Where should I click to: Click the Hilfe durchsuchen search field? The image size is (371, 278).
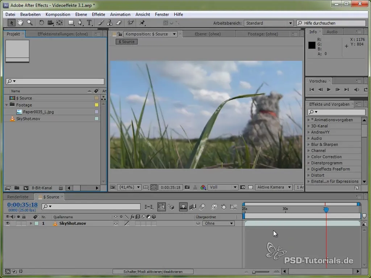tap(331, 23)
